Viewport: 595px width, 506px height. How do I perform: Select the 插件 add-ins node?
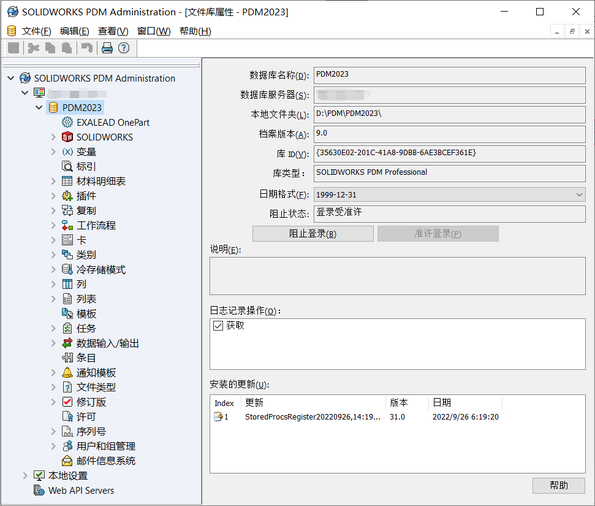point(87,196)
